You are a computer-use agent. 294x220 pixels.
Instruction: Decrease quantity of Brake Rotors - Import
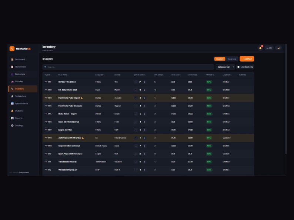pos(136,114)
